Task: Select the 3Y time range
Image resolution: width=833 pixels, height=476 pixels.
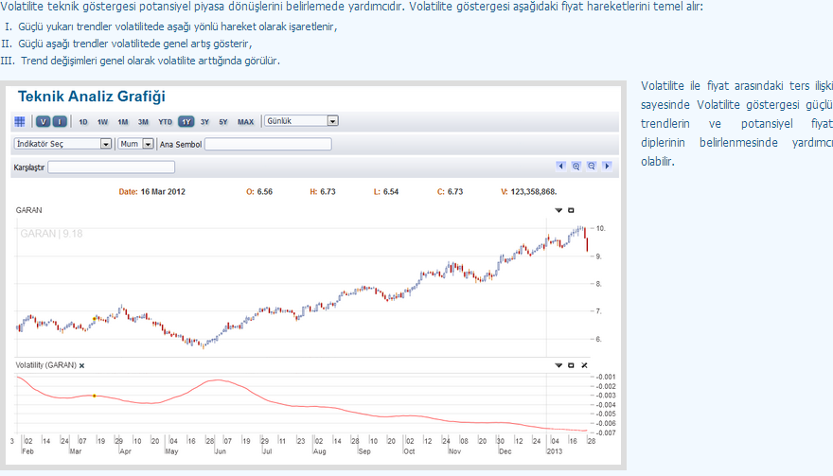Action: click(x=204, y=122)
